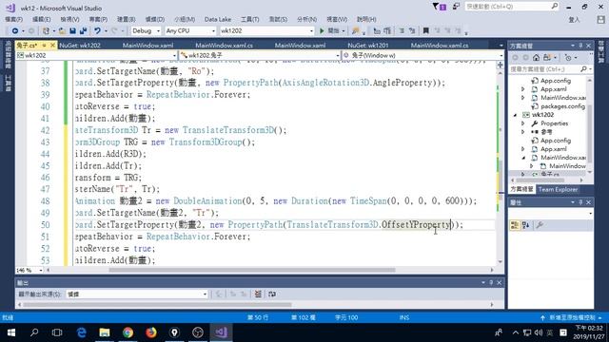Switch to the NuGet: wk1202 tab
The width and height of the screenshot is (609, 342).
click(80, 46)
